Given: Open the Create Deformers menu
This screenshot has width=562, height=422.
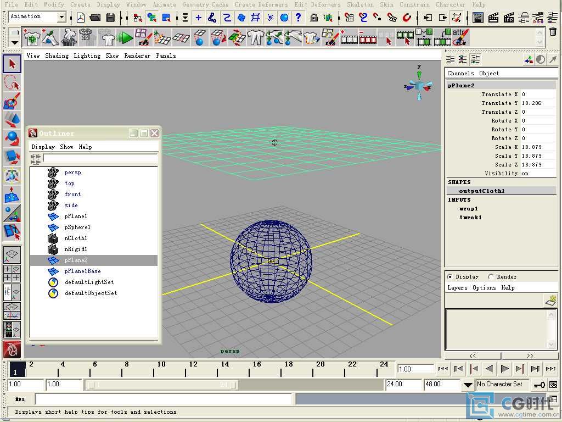Looking at the screenshot, I should tap(261, 4).
